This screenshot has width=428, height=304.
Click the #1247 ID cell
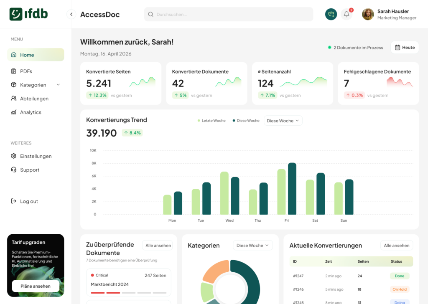coord(298,276)
